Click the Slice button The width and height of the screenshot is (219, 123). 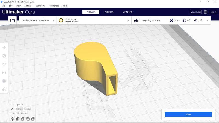(x=188, y=114)
